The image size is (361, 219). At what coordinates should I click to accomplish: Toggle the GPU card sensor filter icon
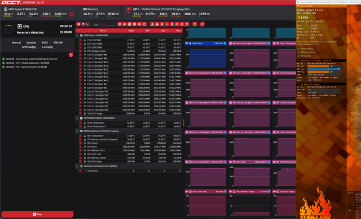pos(125,24)
